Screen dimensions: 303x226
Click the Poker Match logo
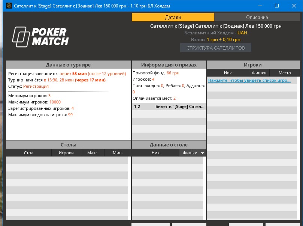click(x=40, y=37)
